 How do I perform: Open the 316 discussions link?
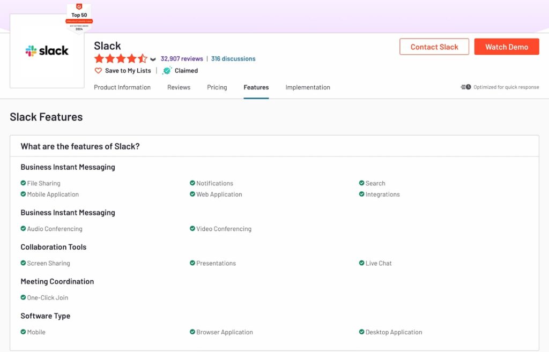pos(233,59)
